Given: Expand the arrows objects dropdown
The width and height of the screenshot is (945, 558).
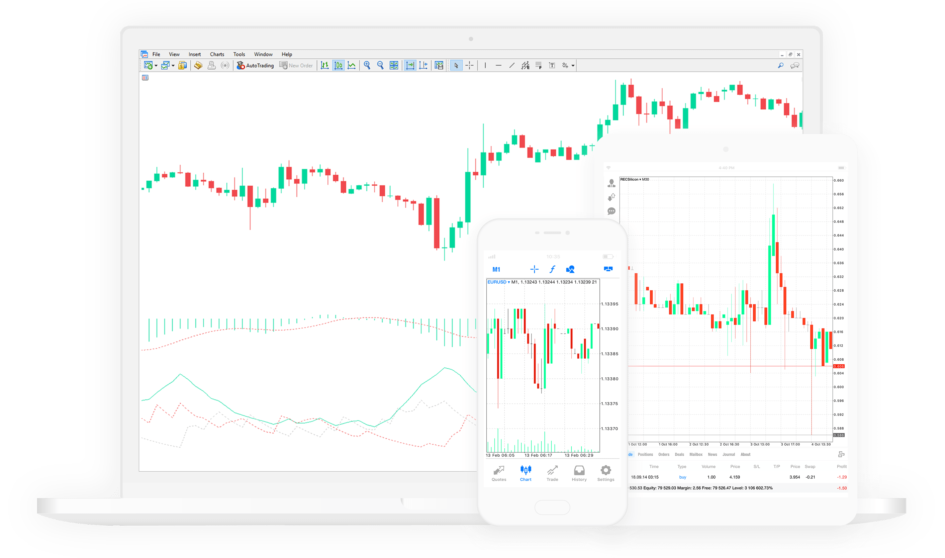Looking at the screenshot, I should tap(573, 66).
